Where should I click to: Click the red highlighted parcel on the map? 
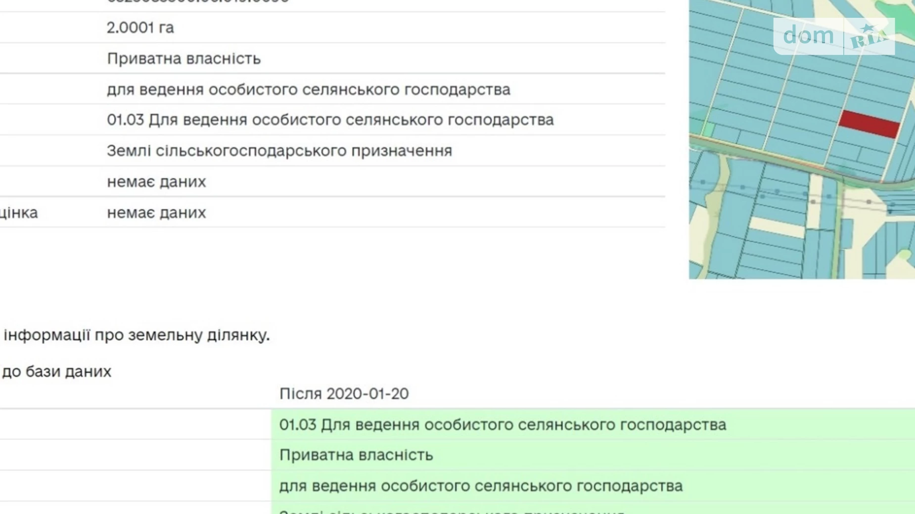tap(869, 124)
